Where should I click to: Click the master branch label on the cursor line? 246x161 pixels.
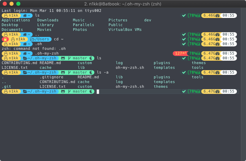click(80, 92)
